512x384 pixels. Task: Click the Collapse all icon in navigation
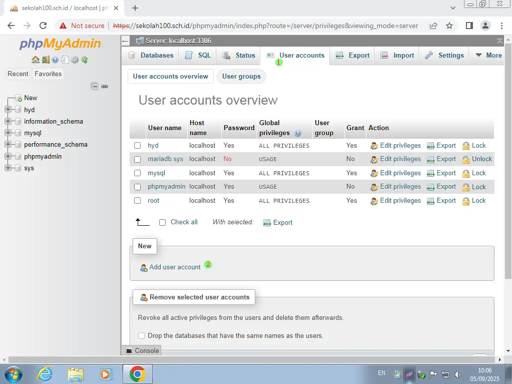95,86
